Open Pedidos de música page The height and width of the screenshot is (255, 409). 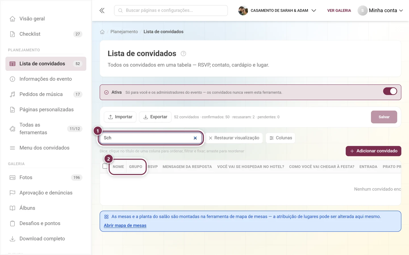pyautogui.click(x=46, y=94)
